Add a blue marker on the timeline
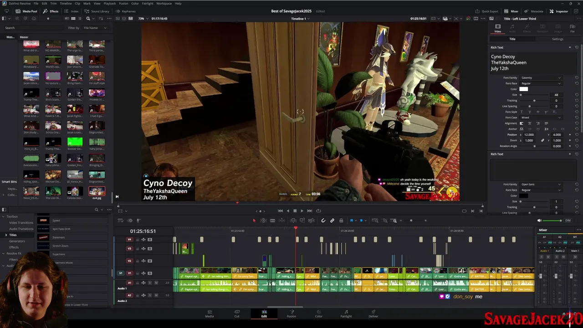This screenshot has height=328, width=583. (361, 220)
